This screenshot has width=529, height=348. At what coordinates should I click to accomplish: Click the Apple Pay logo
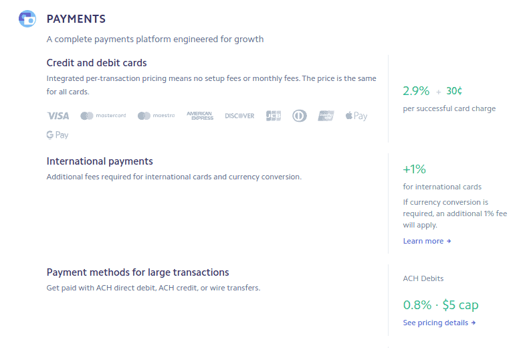tap(356, 116)
